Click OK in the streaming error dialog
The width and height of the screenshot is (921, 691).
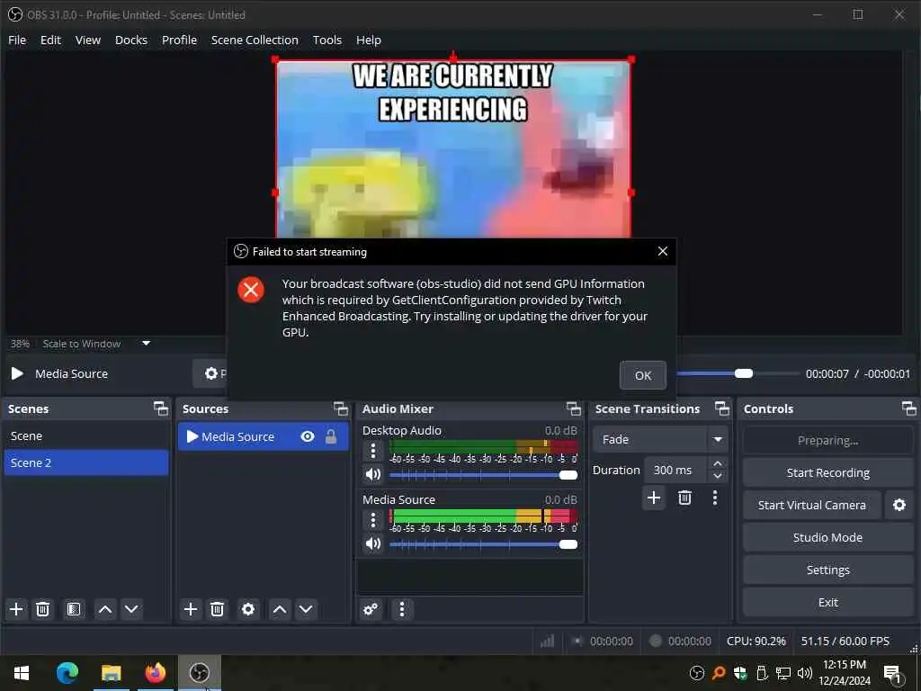click(642, 375)
